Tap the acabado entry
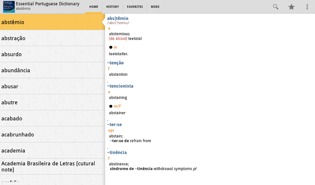 [x=52, y=118]
